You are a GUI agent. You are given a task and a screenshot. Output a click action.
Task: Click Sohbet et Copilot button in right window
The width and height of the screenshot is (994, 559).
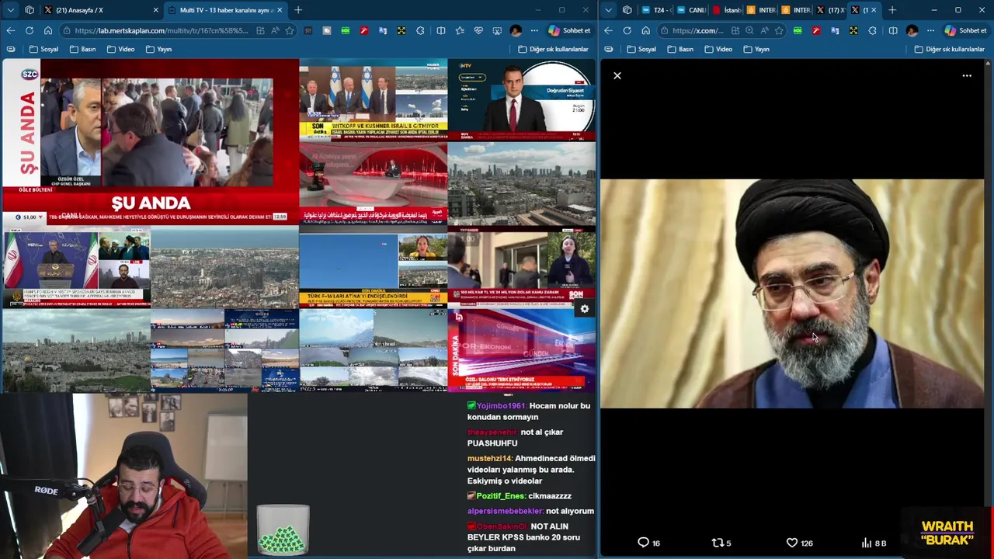coord(966,30)
